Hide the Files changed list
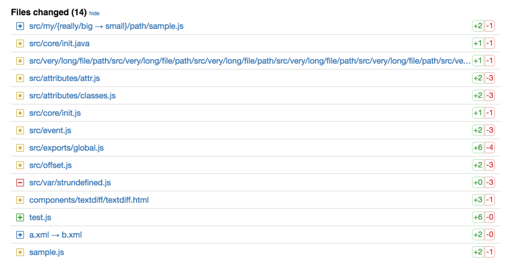Viewport: 508px width, 262px height. 94,13
